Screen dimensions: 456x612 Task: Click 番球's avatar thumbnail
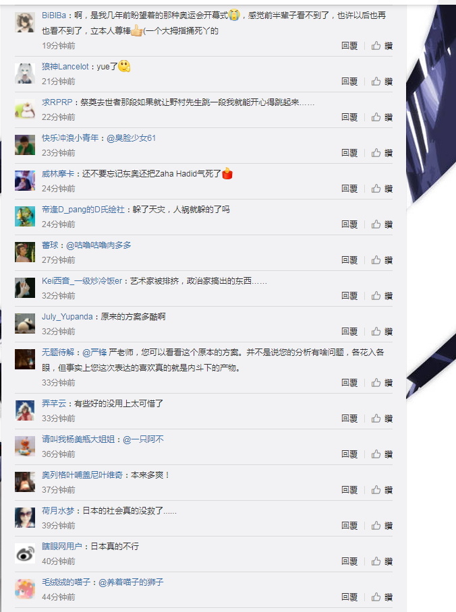tap(25, 252)
